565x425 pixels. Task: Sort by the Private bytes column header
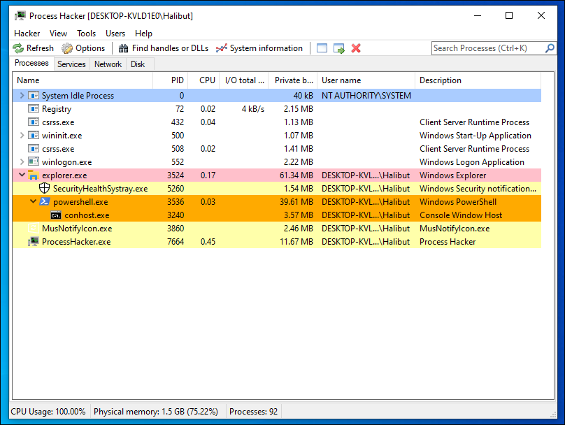coord(293,80)
